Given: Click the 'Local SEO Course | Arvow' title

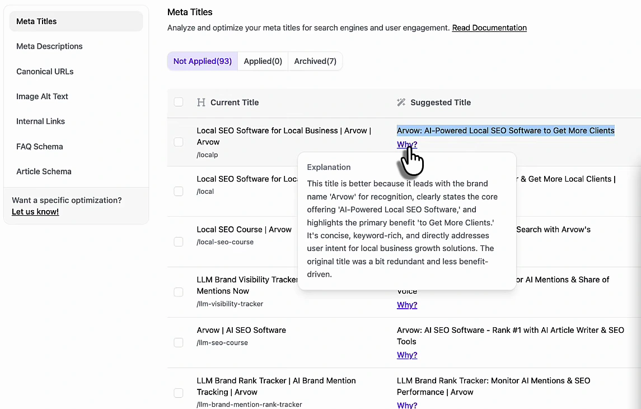Looking at the screenshot, I should pyautogui.click(x=244, y=230).
